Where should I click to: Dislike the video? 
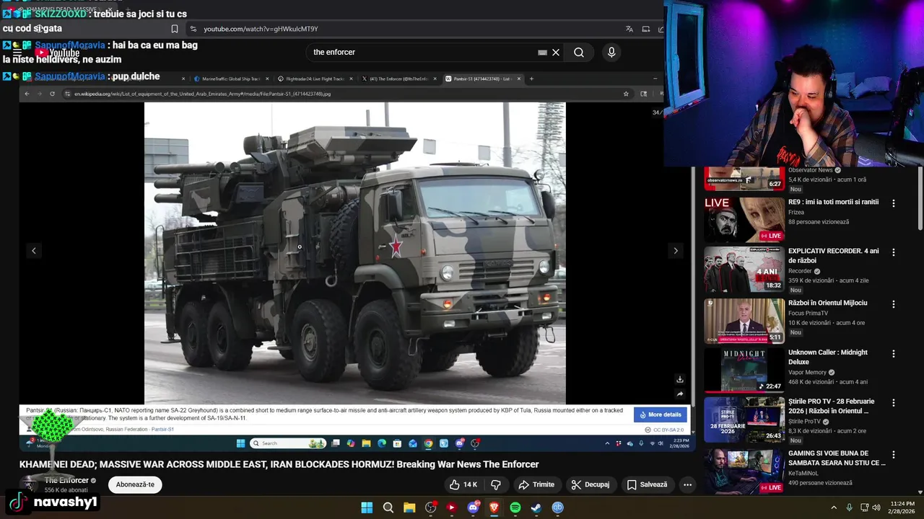tap(496, 484)
